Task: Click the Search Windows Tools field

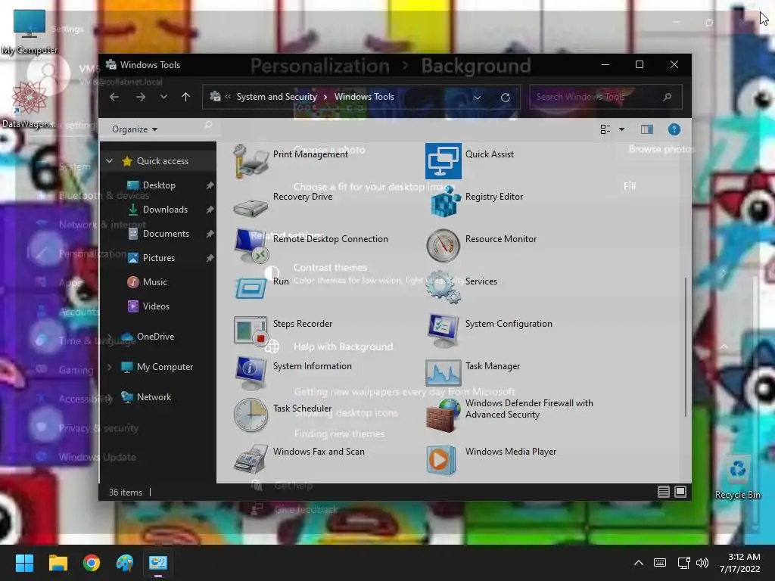Action: click(x=605, y=97)
